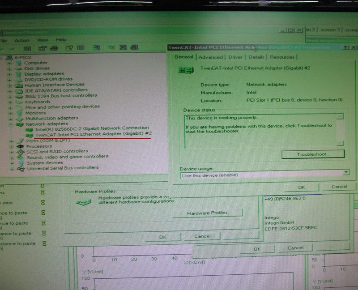Click Cancel in adapter Properties dialog
This screenshot has width=358, height=290.
point(339,187)
